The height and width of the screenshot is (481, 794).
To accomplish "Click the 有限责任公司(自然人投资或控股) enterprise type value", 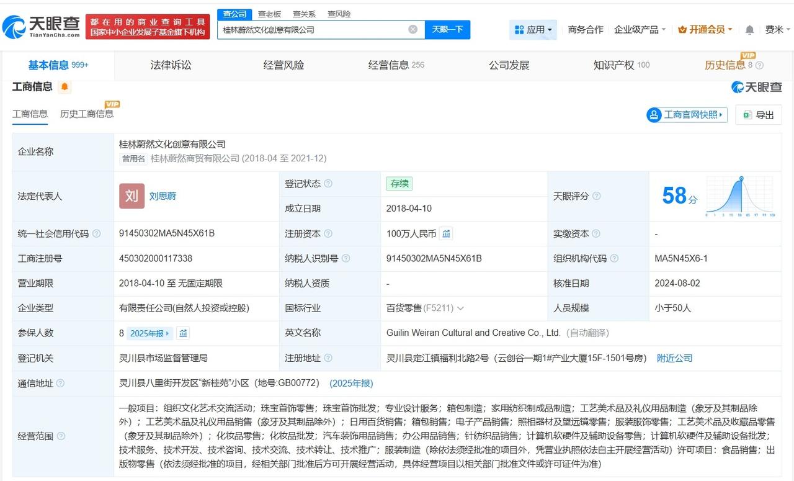I will tap(184, 308).
